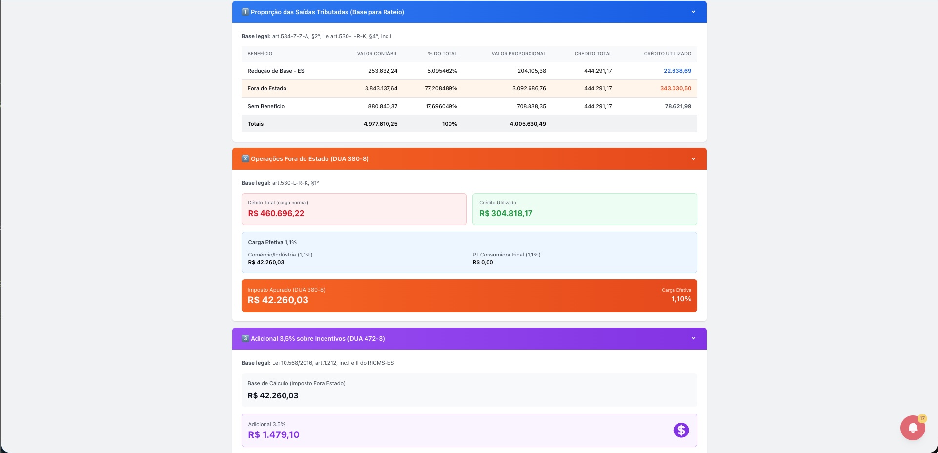Click the orange 343.030,50 credit value

675,89
